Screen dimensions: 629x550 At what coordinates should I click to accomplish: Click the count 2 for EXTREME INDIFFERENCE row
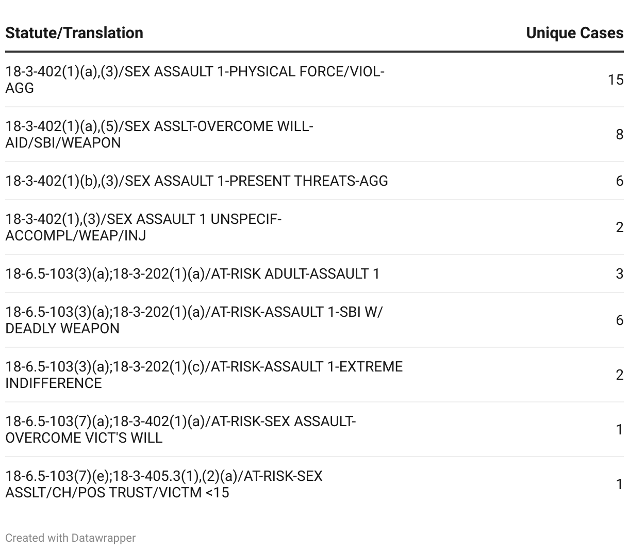point(619,375)
